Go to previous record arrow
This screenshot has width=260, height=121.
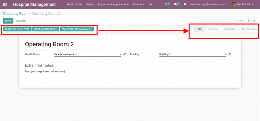tap(249, 21)
